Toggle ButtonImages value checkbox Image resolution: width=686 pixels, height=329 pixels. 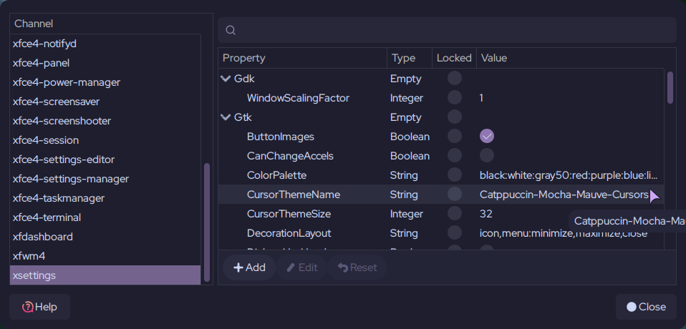click(487, 137)
